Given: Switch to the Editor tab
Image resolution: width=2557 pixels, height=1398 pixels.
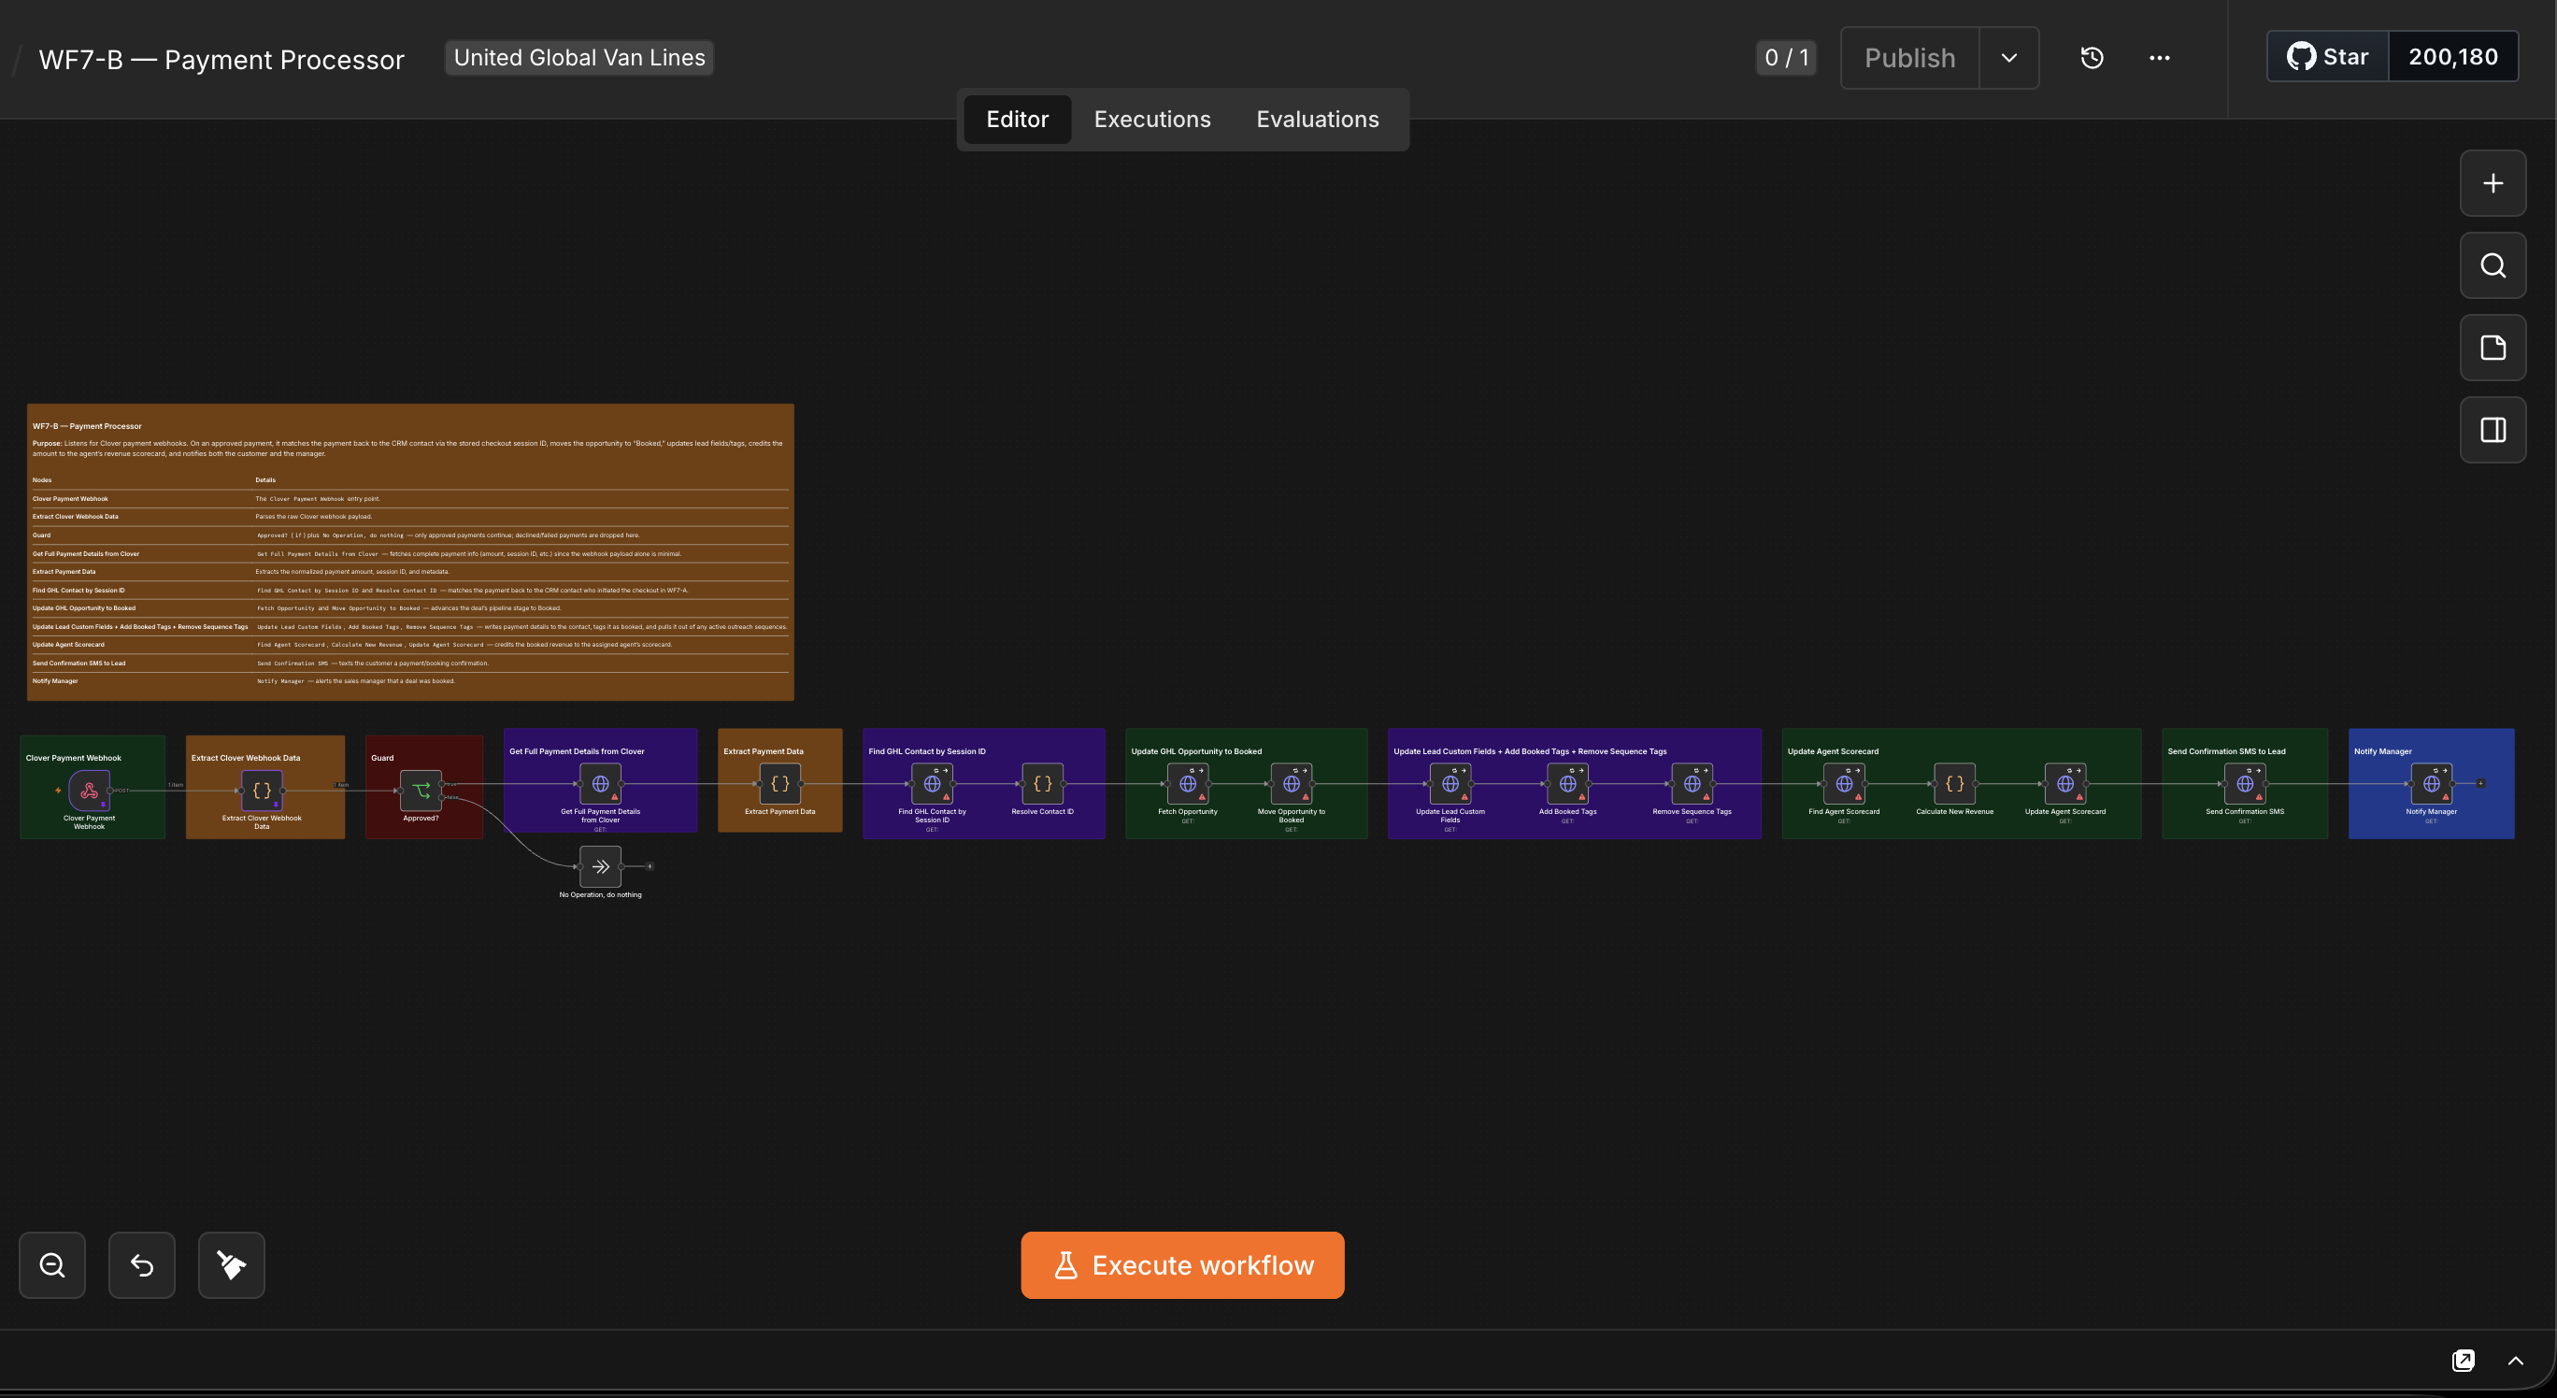Looking at the screenshot, I should [1018, 119].
